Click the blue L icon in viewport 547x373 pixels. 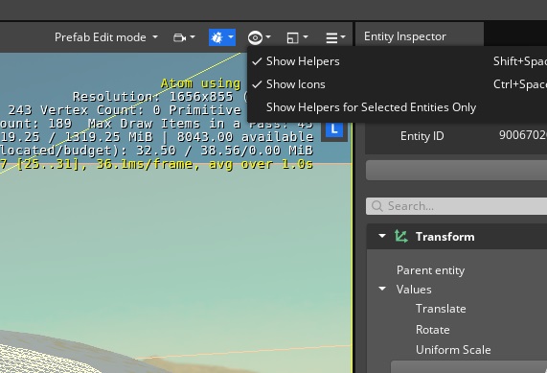334,129
